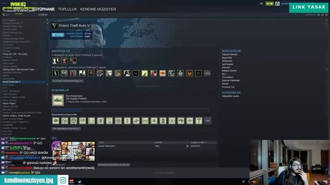
Task: Click the find more DLC in store button
Action: [113, 165]
